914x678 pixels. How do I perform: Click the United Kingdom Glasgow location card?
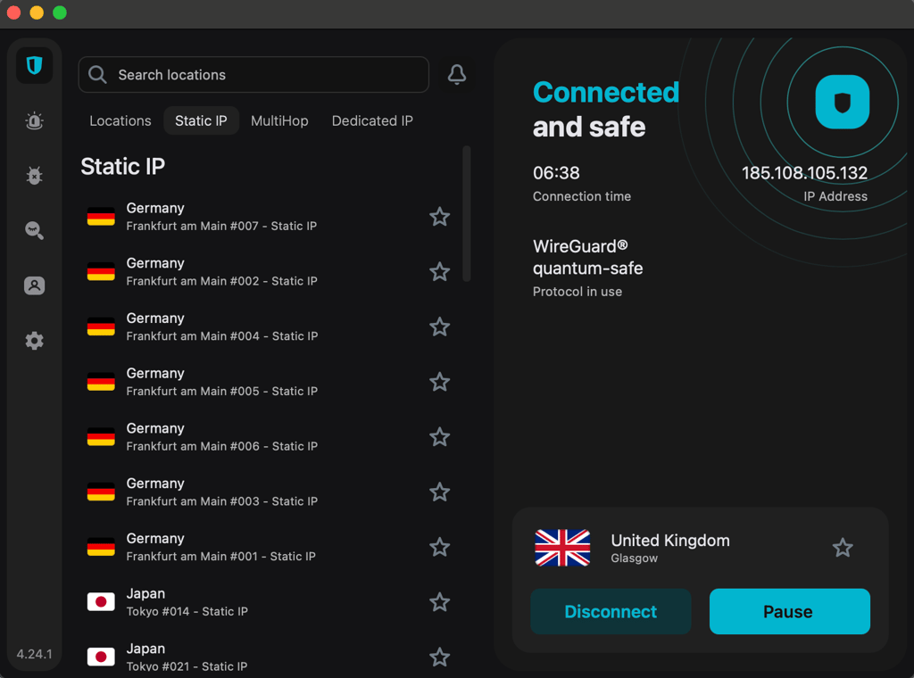tap(700, 548)
